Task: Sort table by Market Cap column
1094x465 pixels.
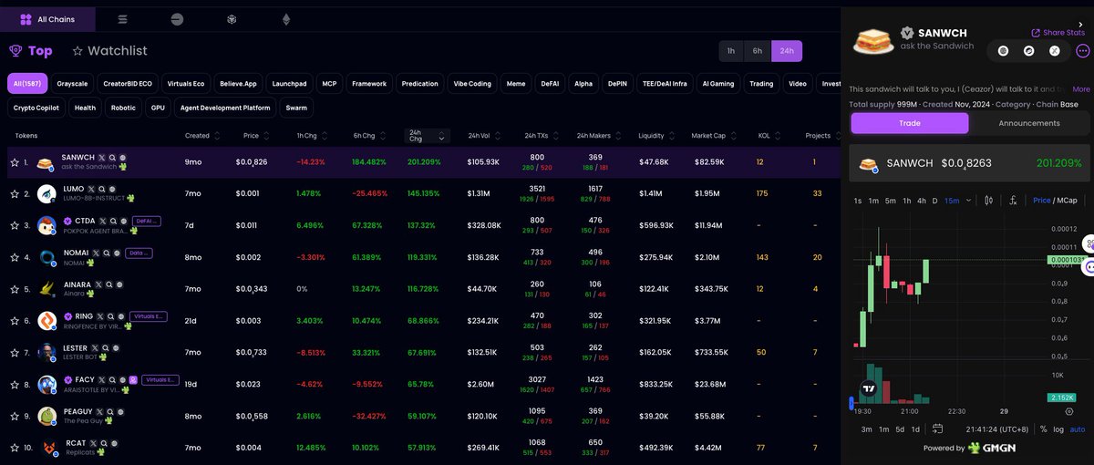Action: [713, 136]
